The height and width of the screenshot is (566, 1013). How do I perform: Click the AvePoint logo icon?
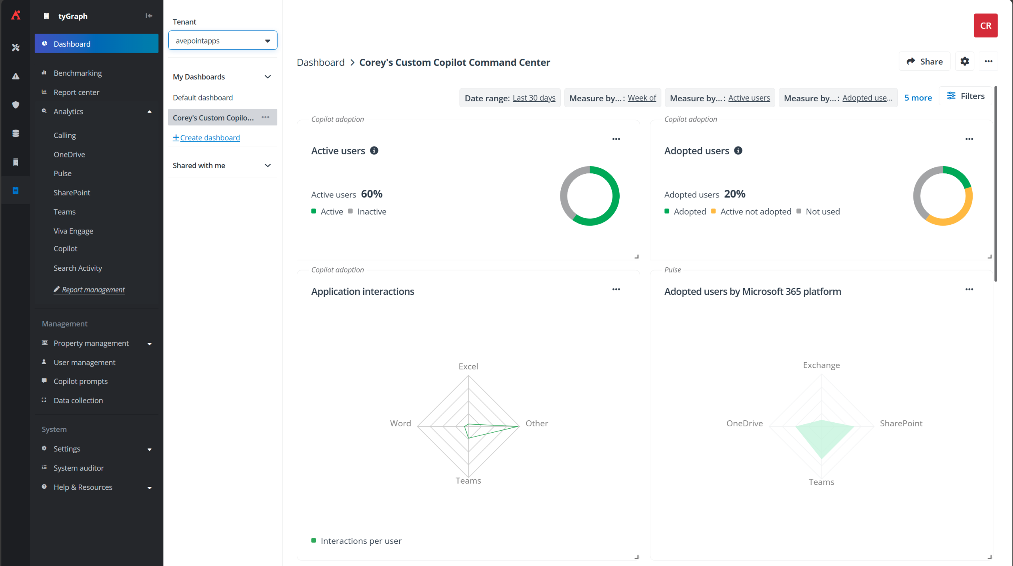[16, 15]
